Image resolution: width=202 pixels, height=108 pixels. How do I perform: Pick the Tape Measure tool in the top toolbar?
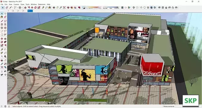(x=43, y=7)
